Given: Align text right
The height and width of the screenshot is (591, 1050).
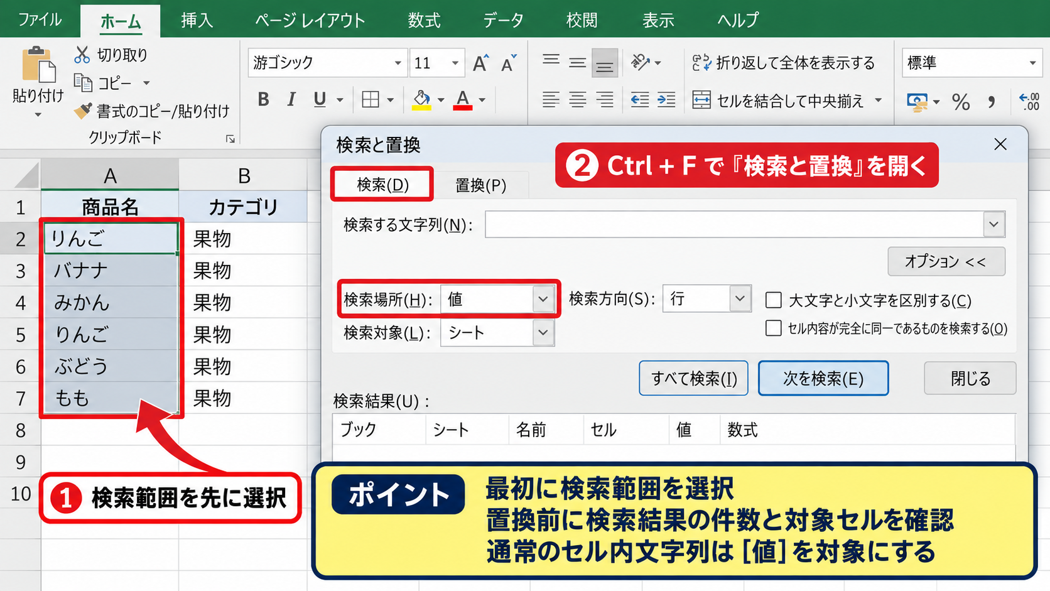Looking at the screenshot, I should coord(605,100).
